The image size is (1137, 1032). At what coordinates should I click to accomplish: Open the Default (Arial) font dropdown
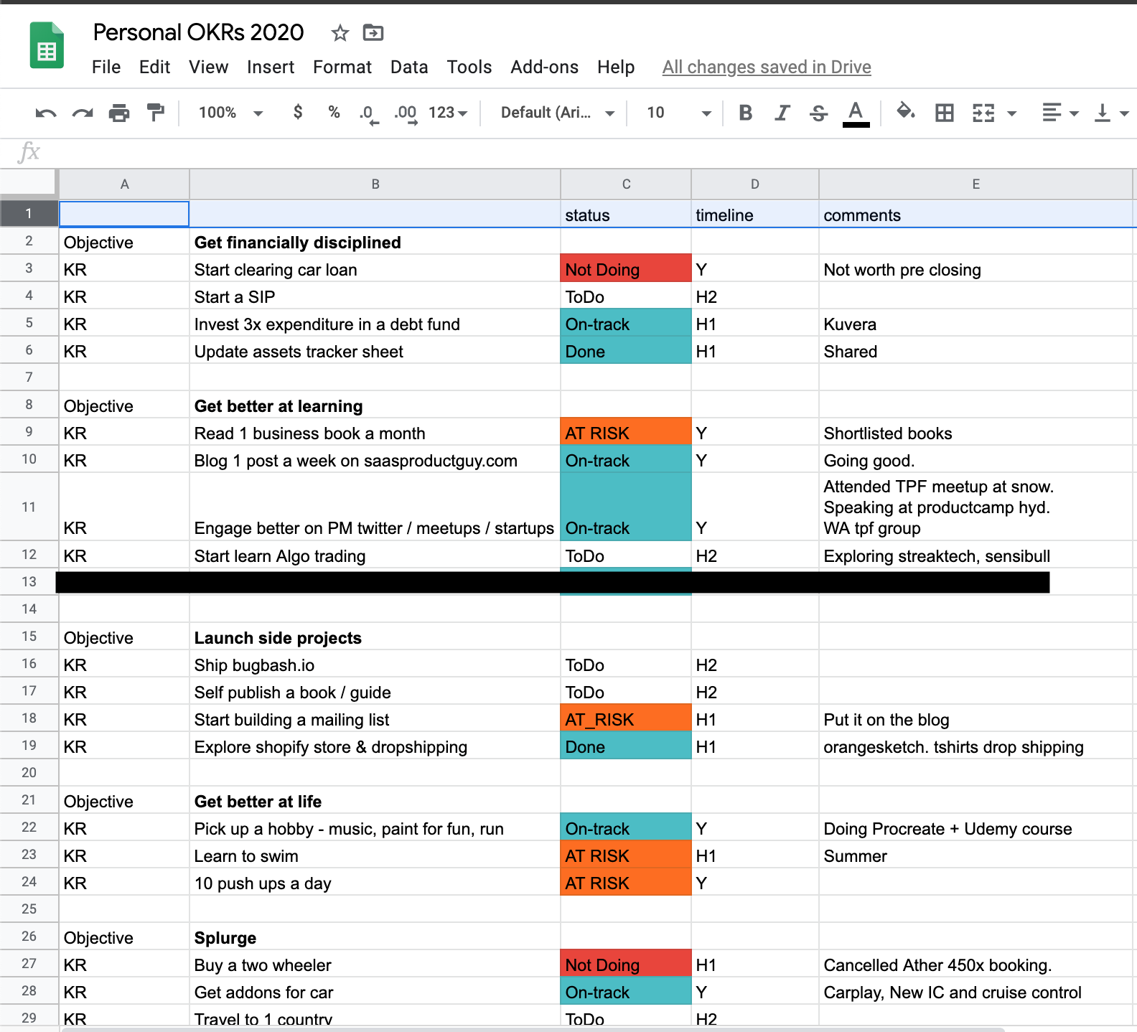(557, 113)
